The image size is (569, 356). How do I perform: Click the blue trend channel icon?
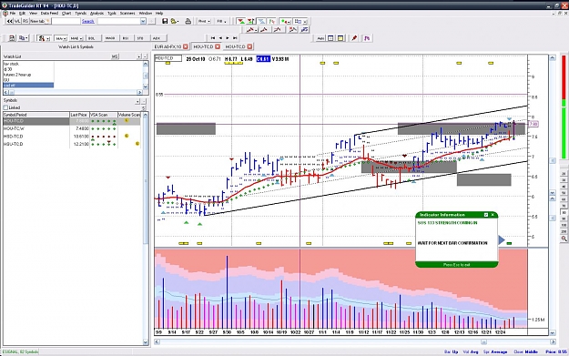click(304, 30)
